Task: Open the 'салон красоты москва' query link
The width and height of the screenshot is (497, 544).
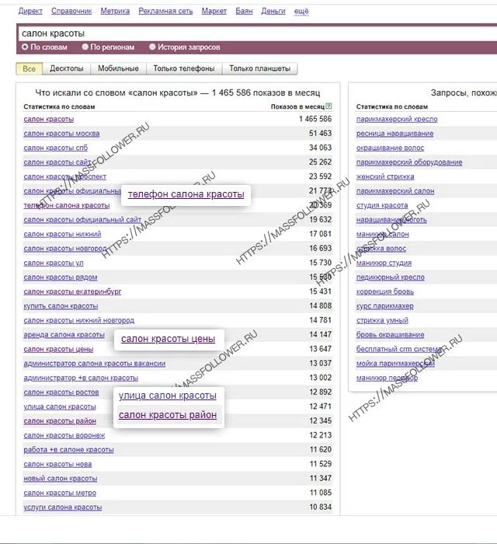Action: tap(61, 134)
